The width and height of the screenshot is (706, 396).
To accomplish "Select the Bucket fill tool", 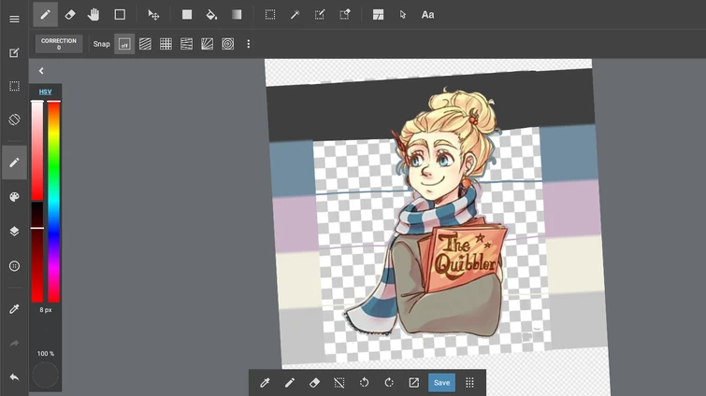I will [x=211, y=15].
